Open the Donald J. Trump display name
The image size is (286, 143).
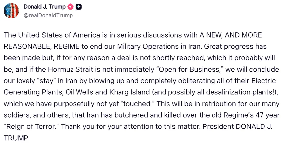45,7
